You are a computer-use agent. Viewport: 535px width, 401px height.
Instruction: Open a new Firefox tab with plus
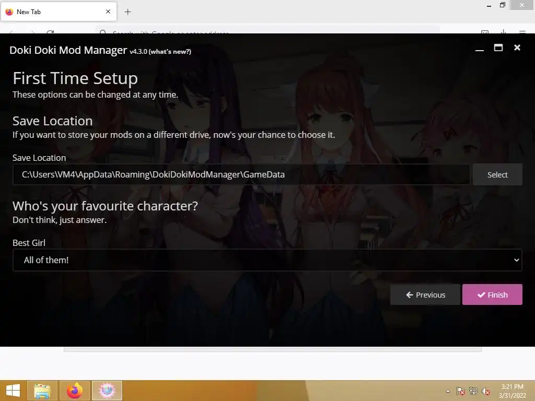point(127,12)
